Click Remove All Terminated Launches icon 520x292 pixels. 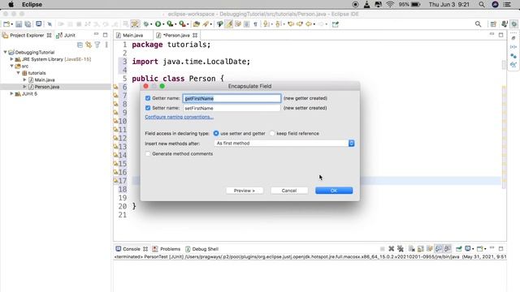[x=401, y=249]
